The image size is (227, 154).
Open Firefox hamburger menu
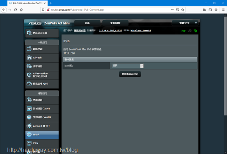tap(223, 10)
